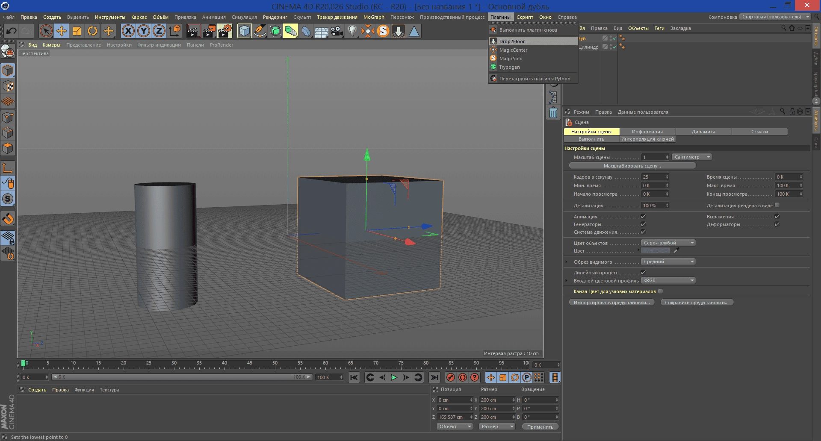
Task: Add a Cube primitive object
Action: pos(244,31)
